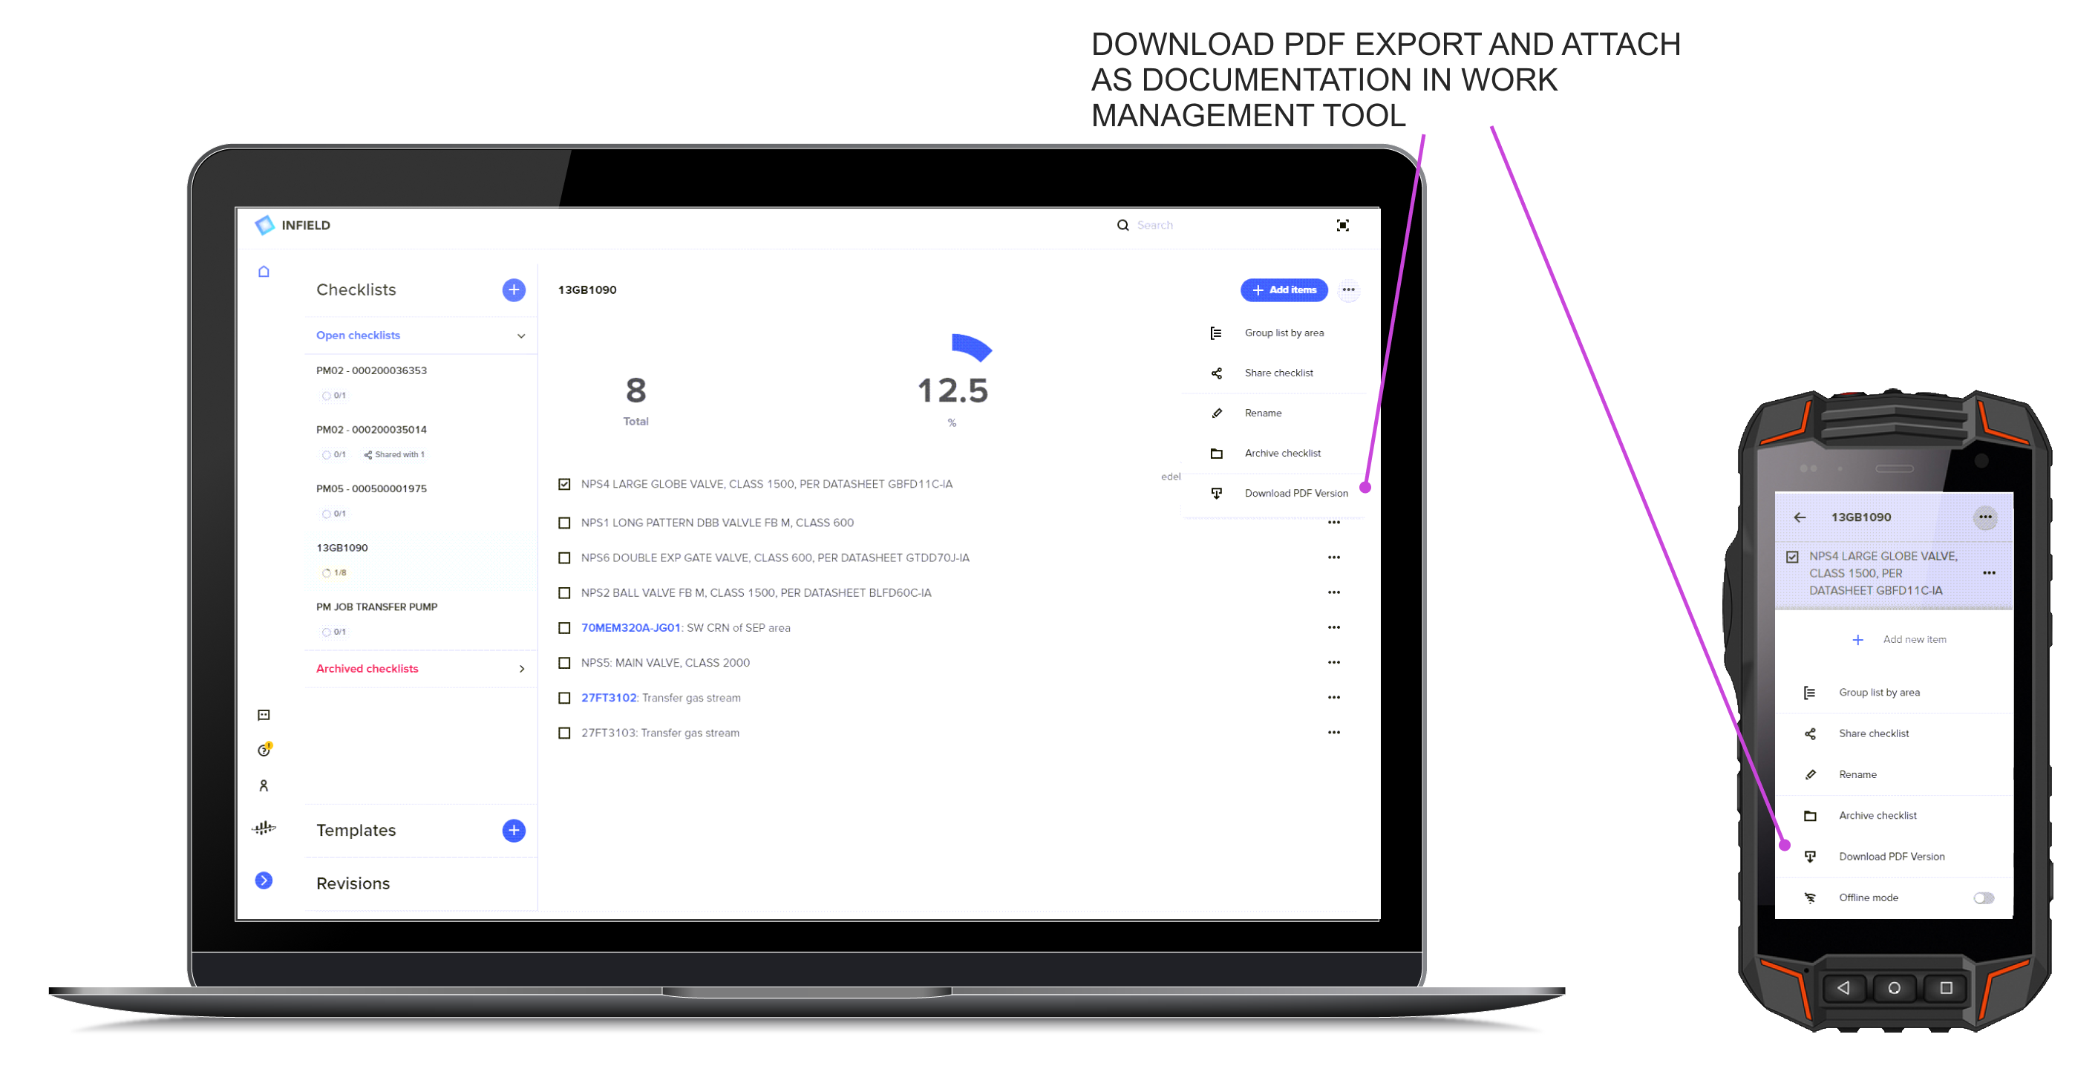Click the Templates plus icon

coord(514,830)
